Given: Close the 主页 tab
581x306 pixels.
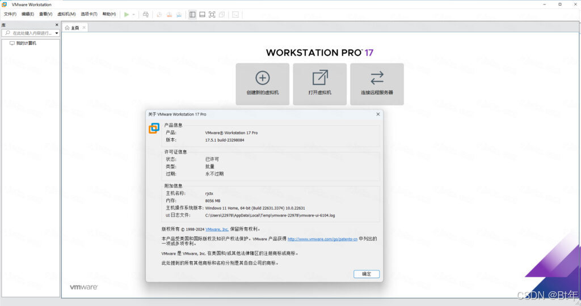Looking at the screenshot, I should 84,27.
